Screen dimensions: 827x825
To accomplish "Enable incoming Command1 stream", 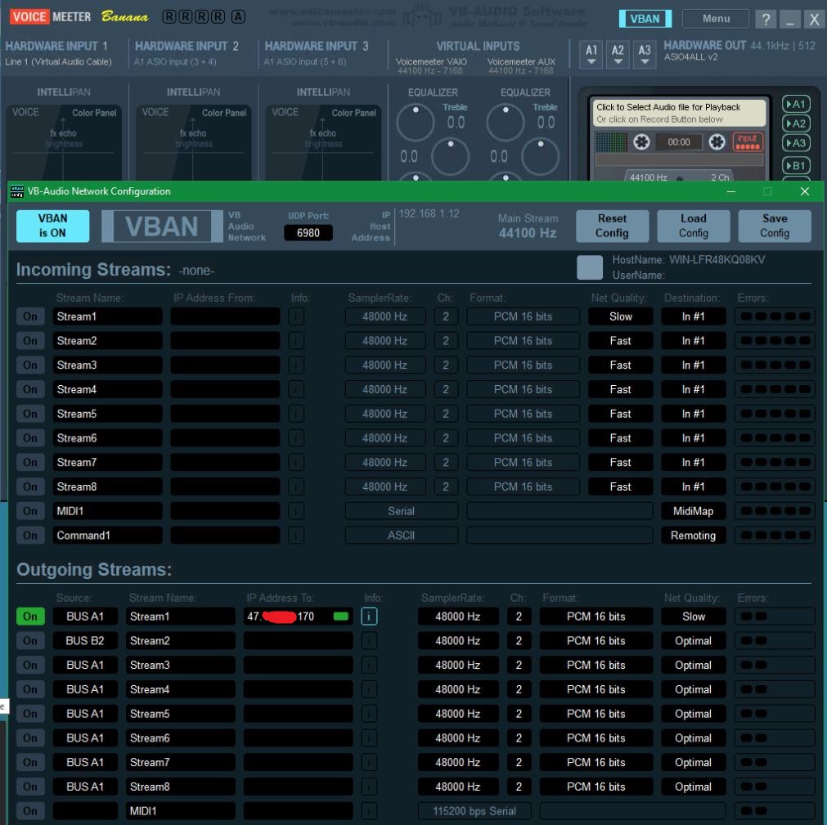I will 30,535.
